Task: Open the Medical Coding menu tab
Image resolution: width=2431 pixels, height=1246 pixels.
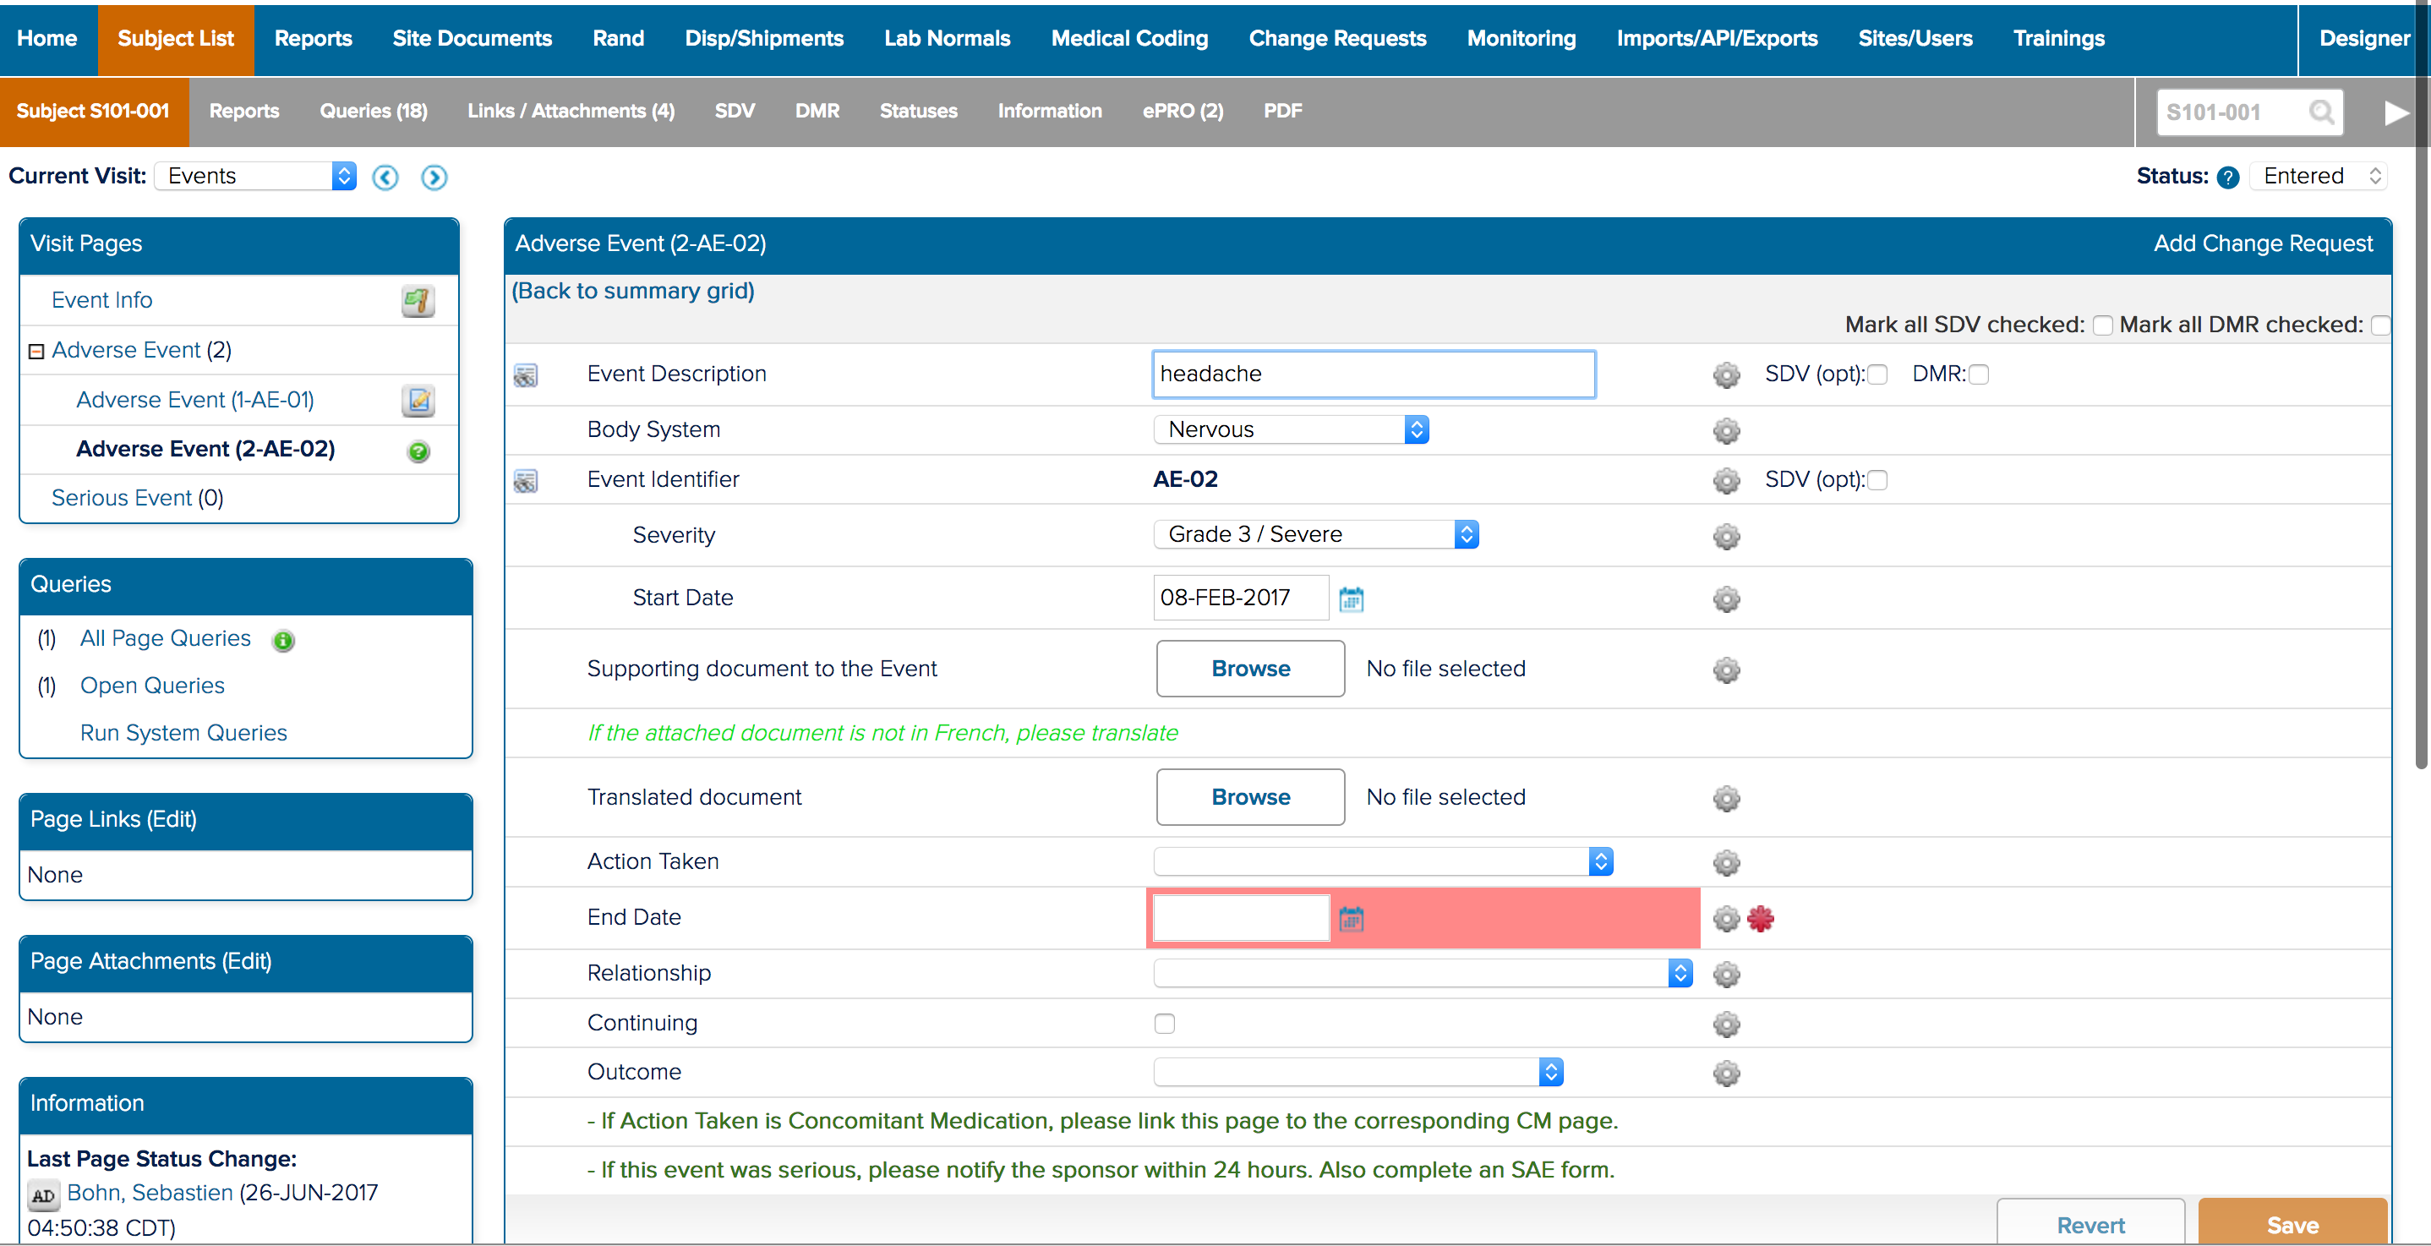Action: coord(1128,39)
